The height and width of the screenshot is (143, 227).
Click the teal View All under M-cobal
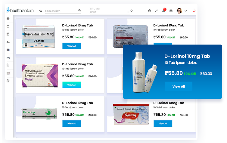click(72, 85)
